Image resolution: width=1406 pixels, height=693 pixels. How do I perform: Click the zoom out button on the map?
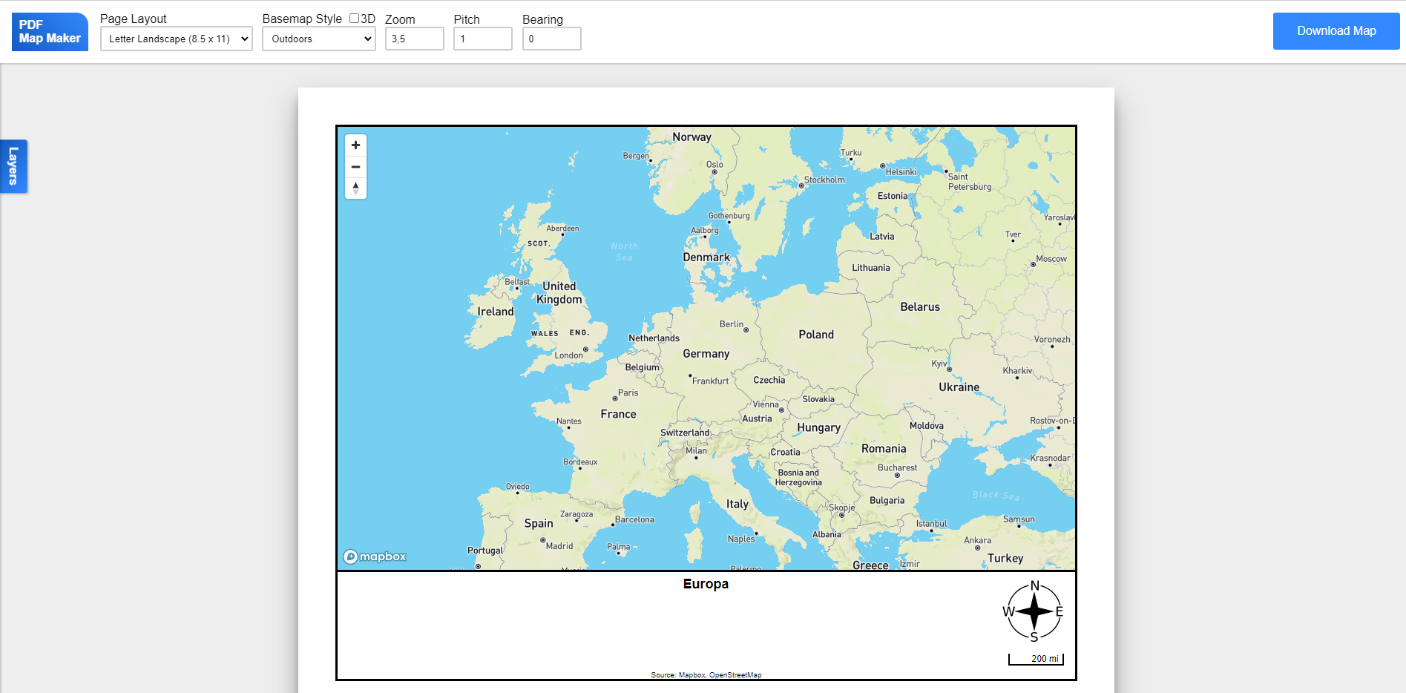click(x=355, y=167)
